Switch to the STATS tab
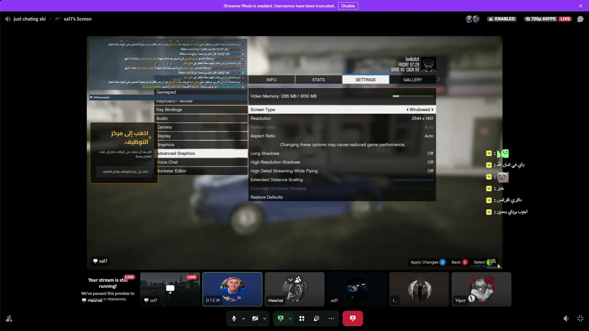 (x=318, y=80)
